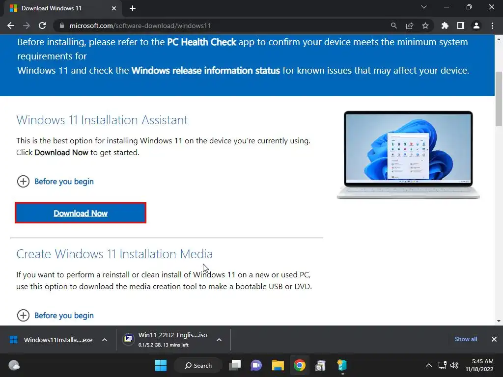
Task: Open the Chrome three-dot menu
Action: pos(492,26)
